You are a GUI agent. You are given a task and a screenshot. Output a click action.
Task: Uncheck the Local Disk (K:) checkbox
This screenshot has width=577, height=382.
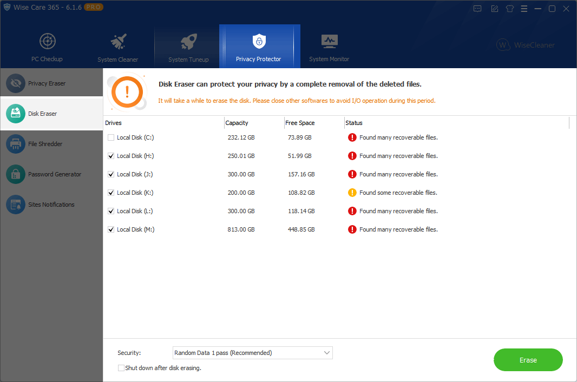(111, 193)
